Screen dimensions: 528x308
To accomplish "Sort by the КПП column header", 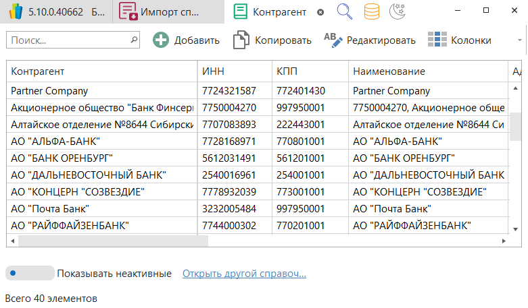I will (x=309, y=71).
